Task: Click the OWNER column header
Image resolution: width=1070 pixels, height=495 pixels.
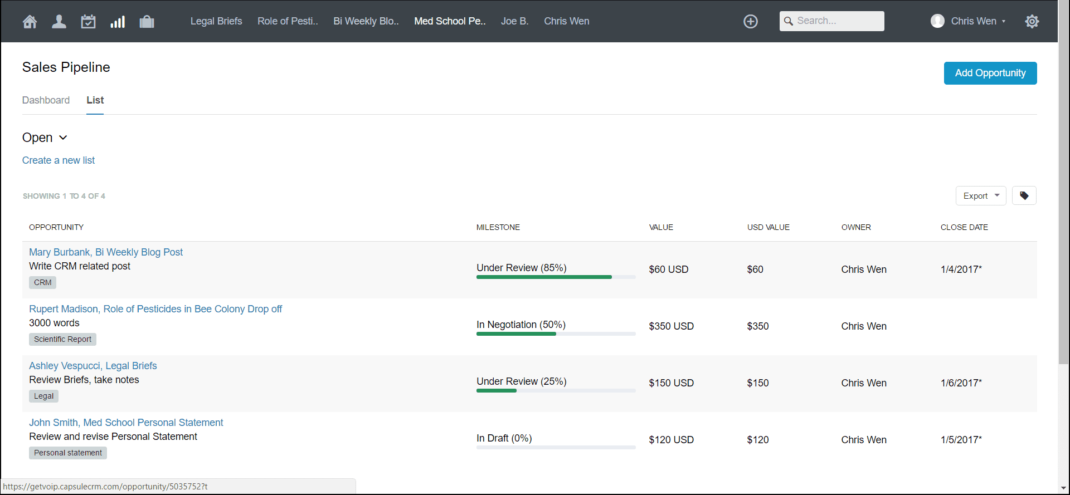Action: point(856,227)
